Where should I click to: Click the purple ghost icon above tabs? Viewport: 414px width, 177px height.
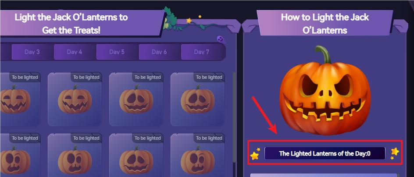[221, 39]
